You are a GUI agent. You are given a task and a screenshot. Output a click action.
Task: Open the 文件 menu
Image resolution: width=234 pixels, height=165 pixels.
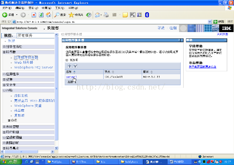7,8
